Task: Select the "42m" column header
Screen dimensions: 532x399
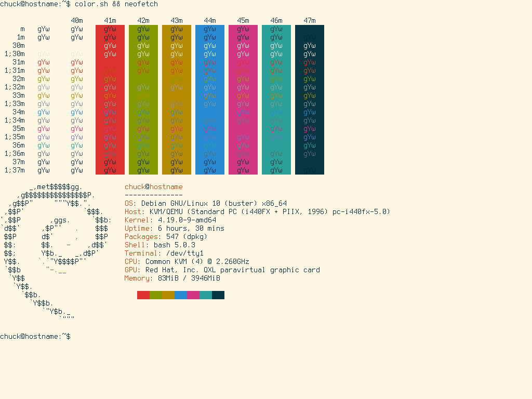Action: pos(143,21)
